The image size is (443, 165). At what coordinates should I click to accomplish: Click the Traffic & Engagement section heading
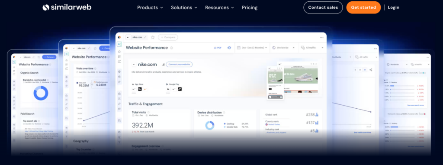(145, 104)
